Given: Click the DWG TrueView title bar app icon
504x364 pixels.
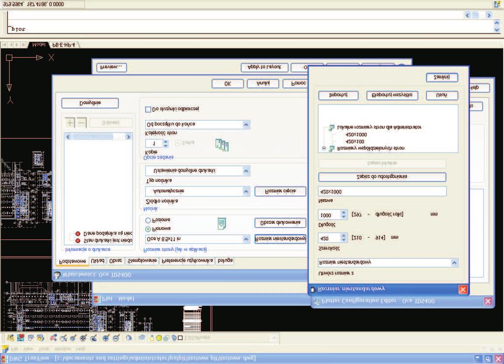Looking at the screenshot, I should click(4, 359).
